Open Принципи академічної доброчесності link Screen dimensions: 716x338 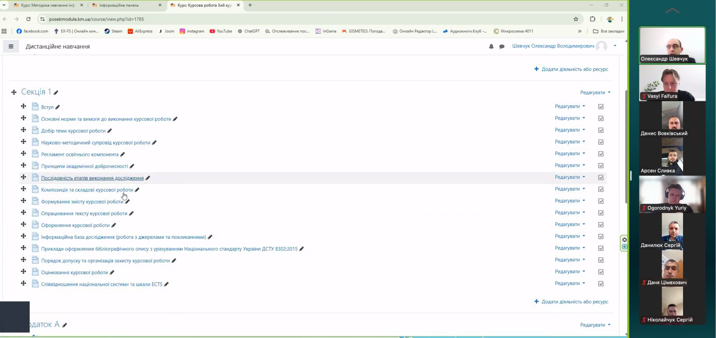click(85, 166)
